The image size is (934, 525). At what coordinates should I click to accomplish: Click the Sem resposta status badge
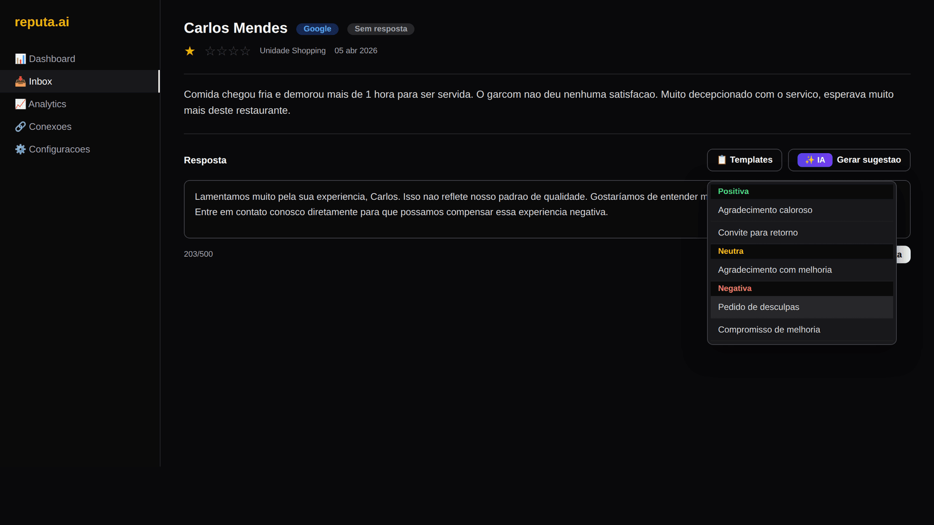[381, 29]
